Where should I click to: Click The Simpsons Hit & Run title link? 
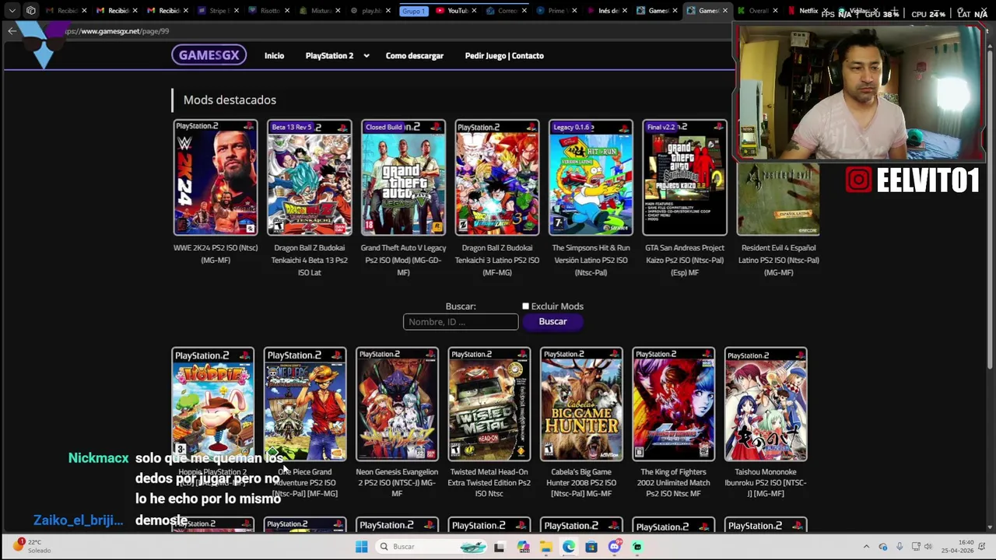coord(591,260)
